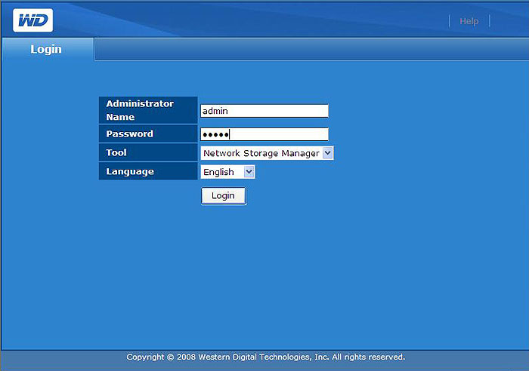This screenshot has width=529, height=371.
Task: Click "Western Digital Technologies" in the footer
Action: coord(254,357)
